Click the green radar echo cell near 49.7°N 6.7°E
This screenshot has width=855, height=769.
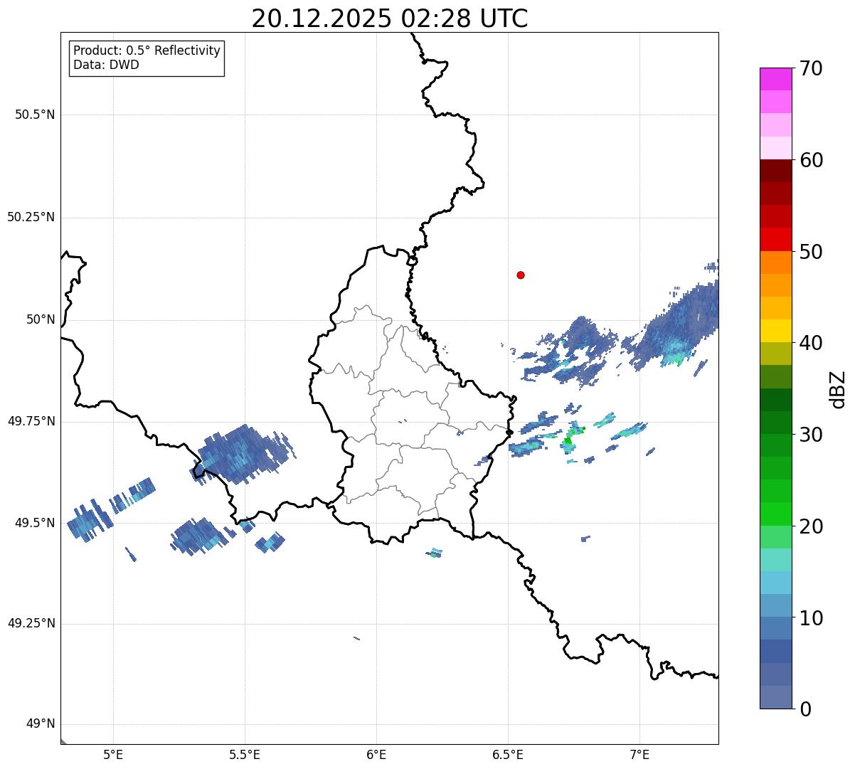pos(568,442)
